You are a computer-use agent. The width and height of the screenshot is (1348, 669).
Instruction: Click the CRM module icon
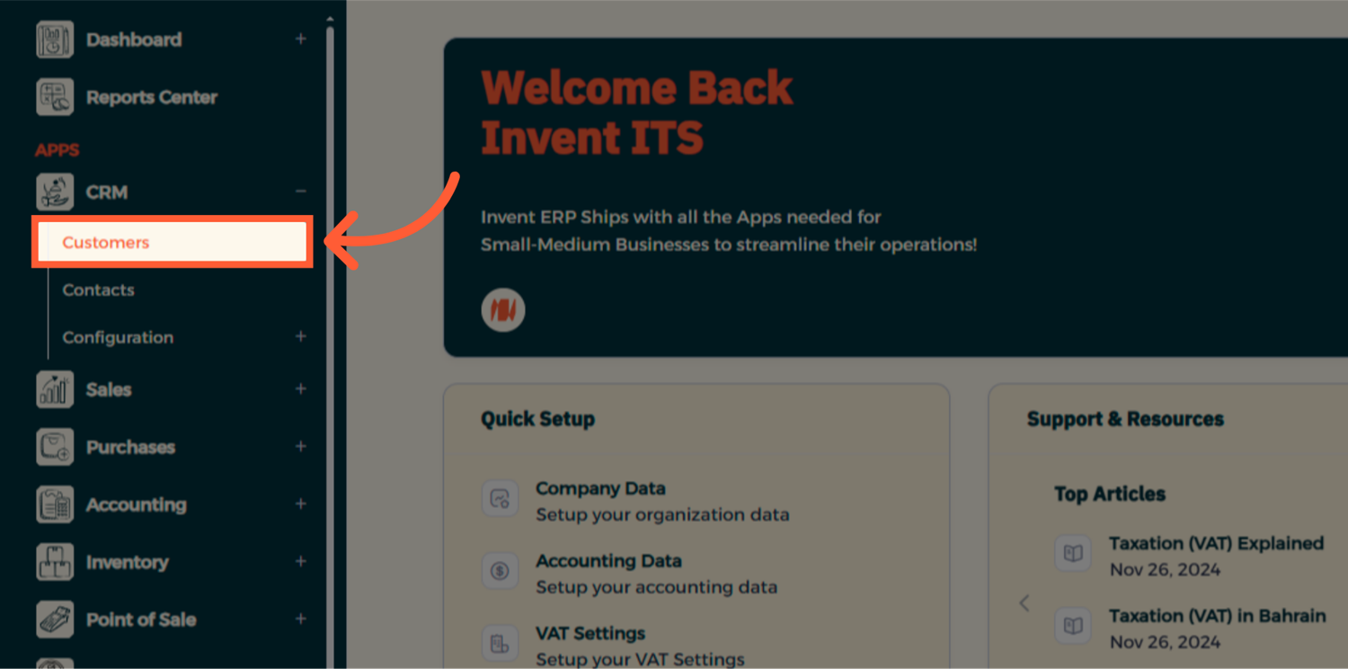(55, 192)
